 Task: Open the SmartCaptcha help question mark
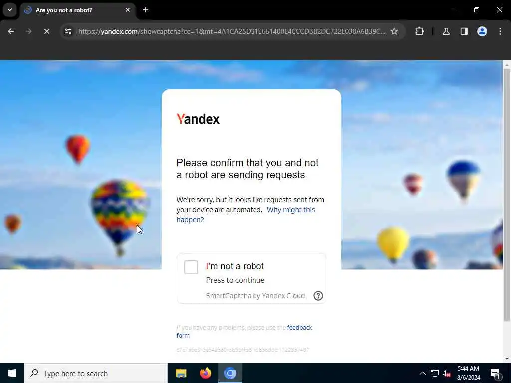point(318,296)
